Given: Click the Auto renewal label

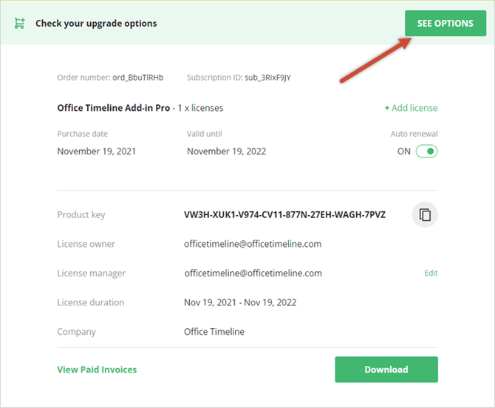Looking at the screenshot, I should point(414,134).
